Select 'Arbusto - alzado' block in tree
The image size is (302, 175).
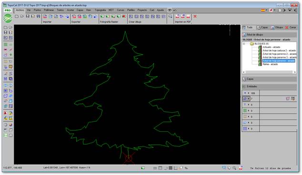tap(271, 47)
